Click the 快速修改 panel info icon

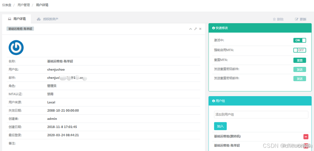(x=214, y=28)
